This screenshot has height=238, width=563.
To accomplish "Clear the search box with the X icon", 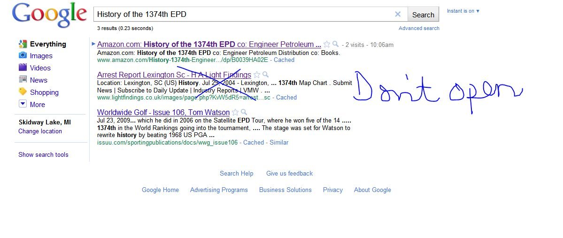I will (x=398, y=14).
